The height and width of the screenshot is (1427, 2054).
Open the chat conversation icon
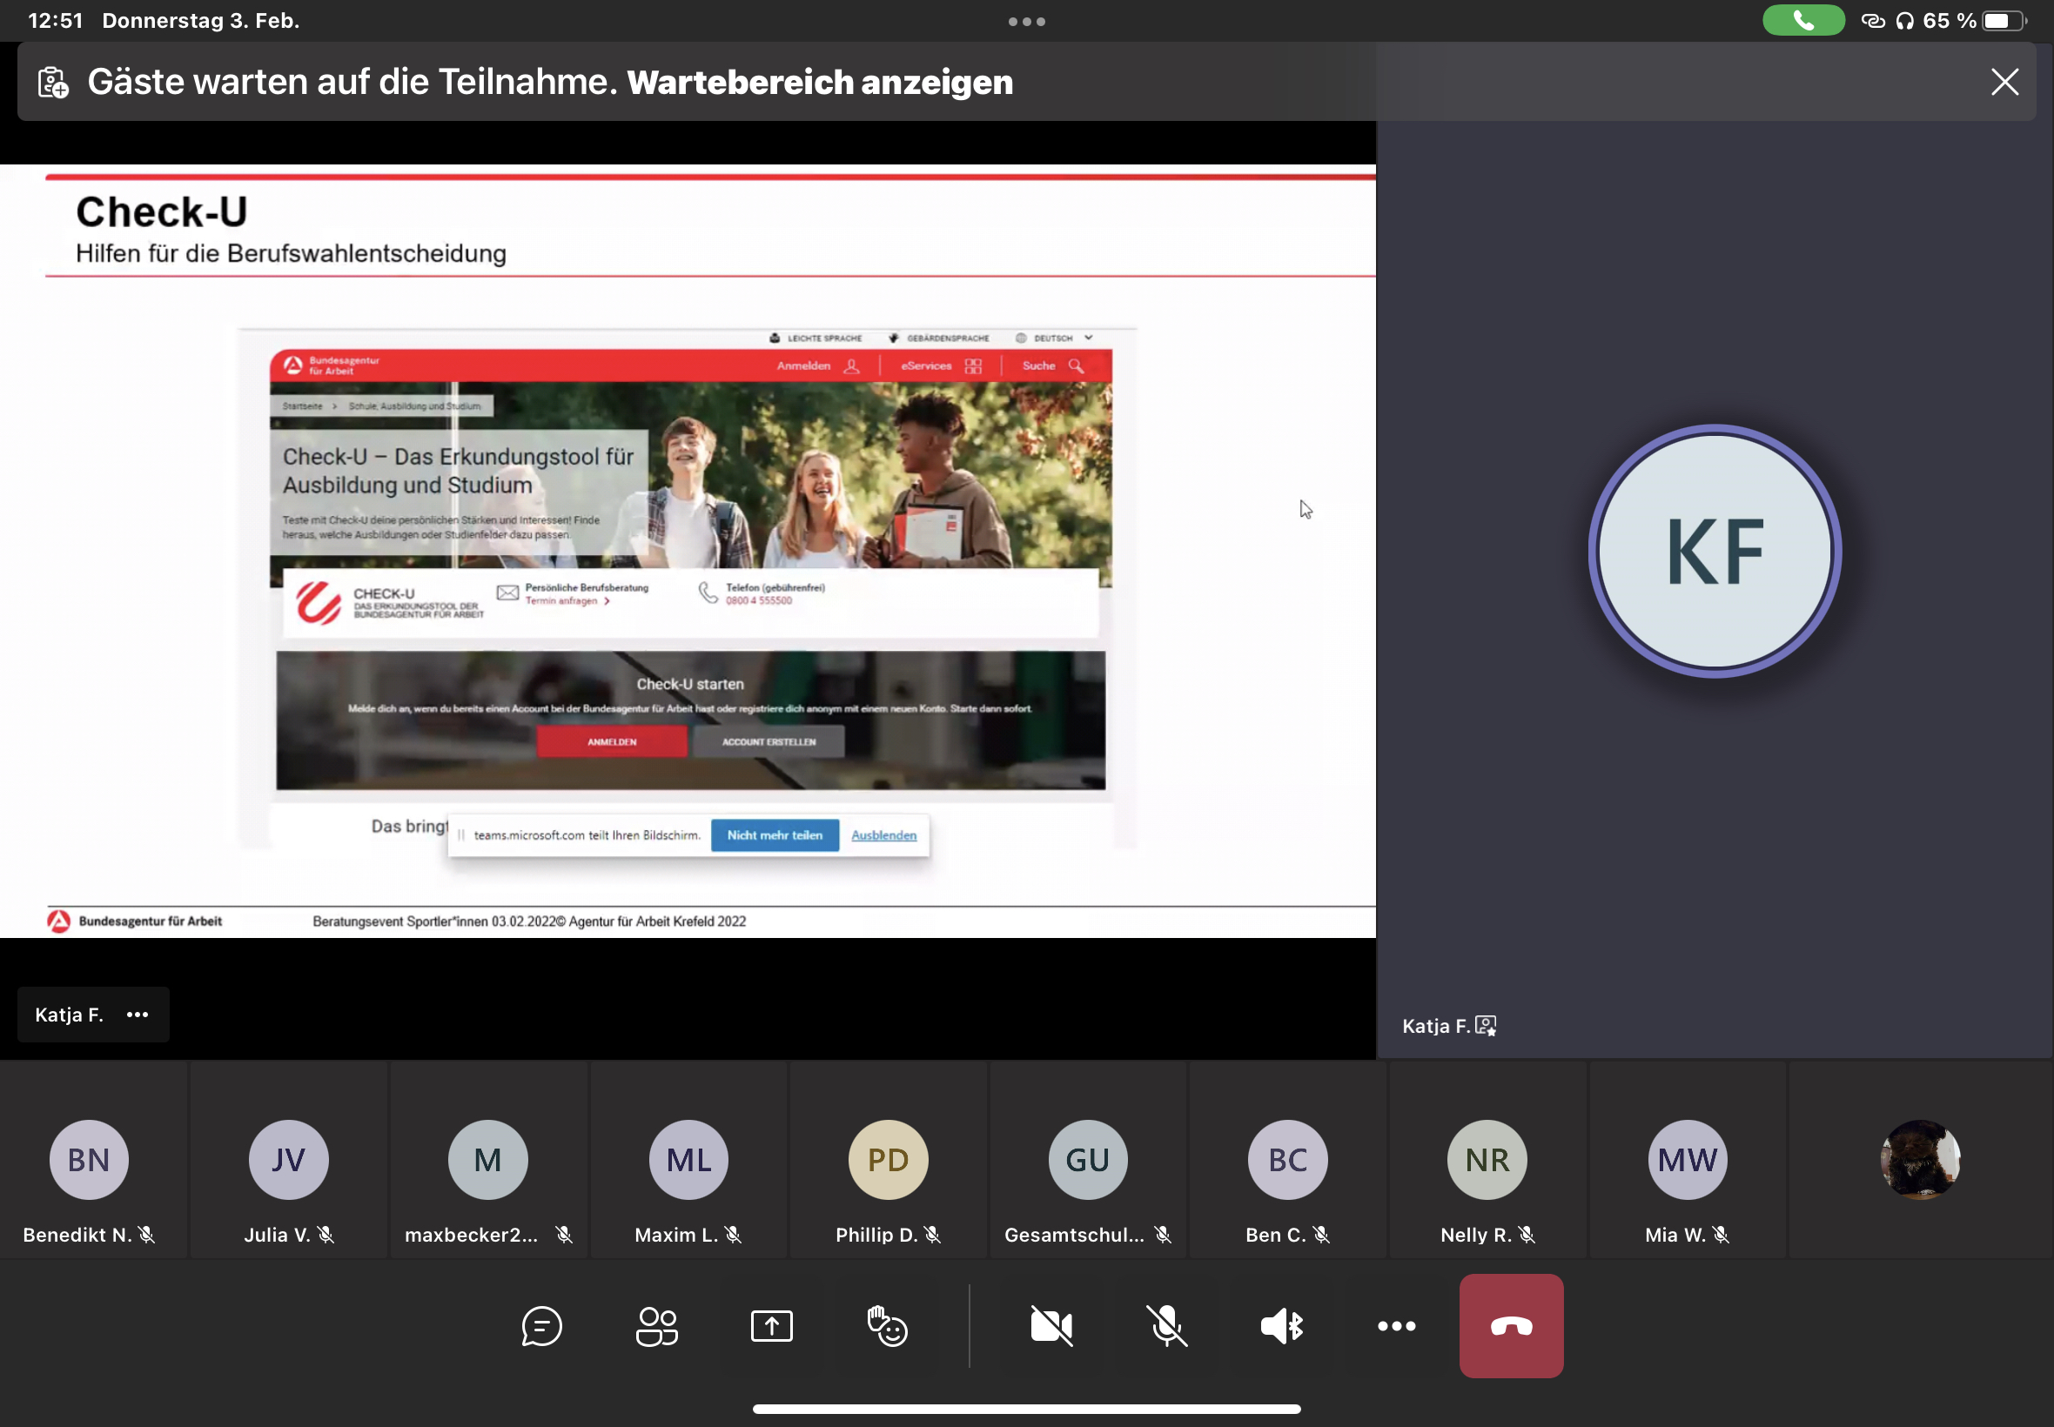(x=541, y=1326)
